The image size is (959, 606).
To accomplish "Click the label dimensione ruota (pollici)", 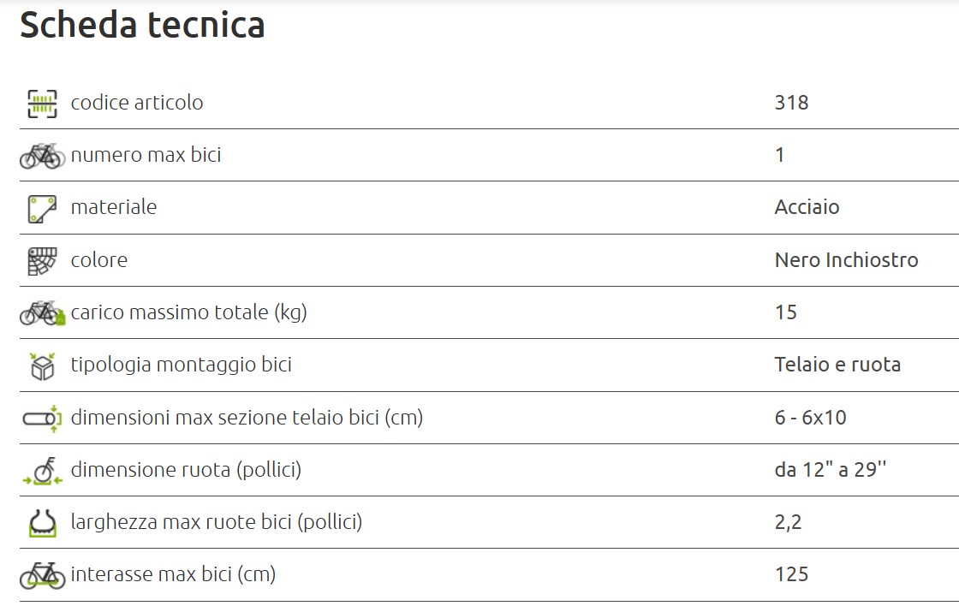I will click(x=186, y=470).
